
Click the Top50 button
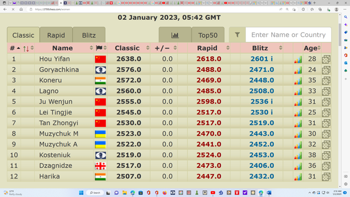208,35
